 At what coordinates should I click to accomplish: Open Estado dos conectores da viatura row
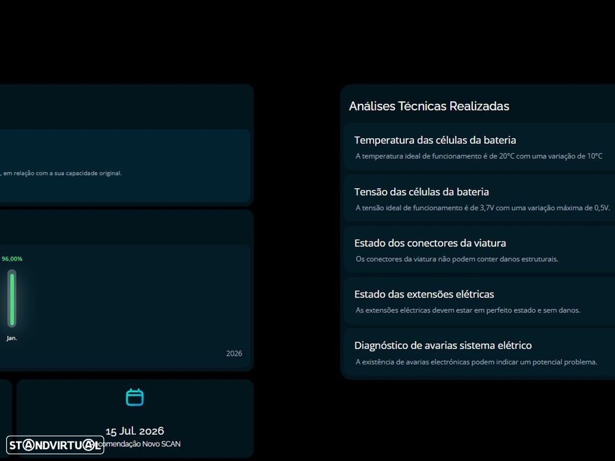480,250
